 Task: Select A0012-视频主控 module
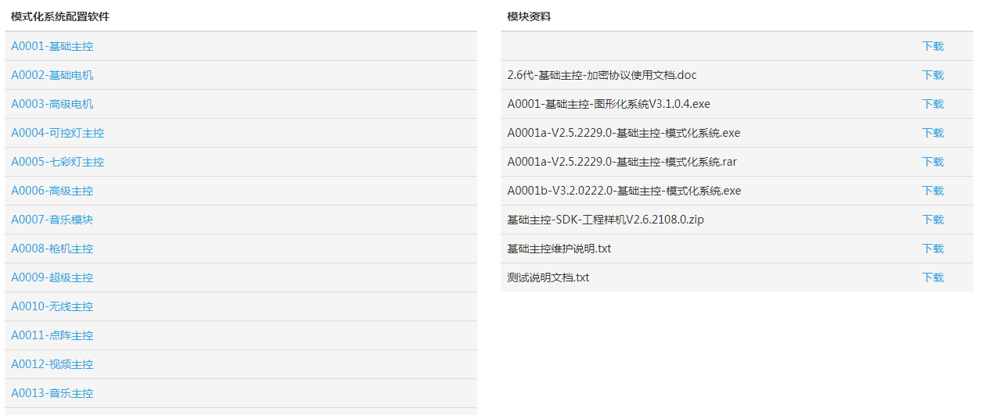point(52,364)
